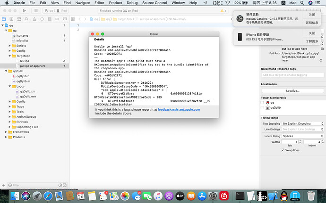Open the Source Control menu
This screenshot has height=203, width=326.
[x=154, y=3]
